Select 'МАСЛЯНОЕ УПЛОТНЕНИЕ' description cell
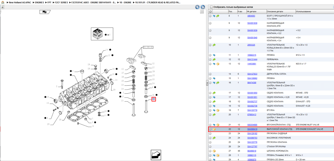The image size is (334, 161). pos(279,138)
